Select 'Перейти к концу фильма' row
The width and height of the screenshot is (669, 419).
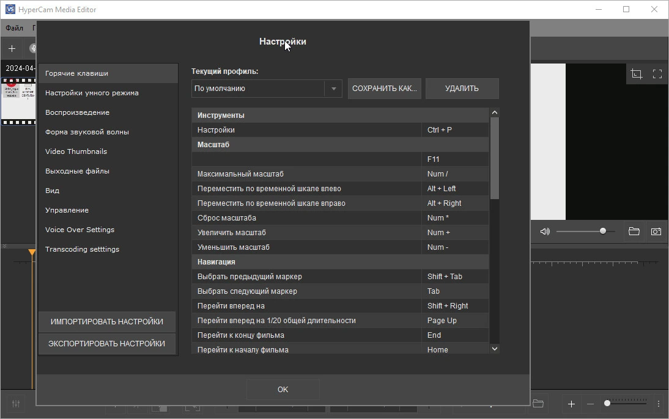(x=341, y=335)
